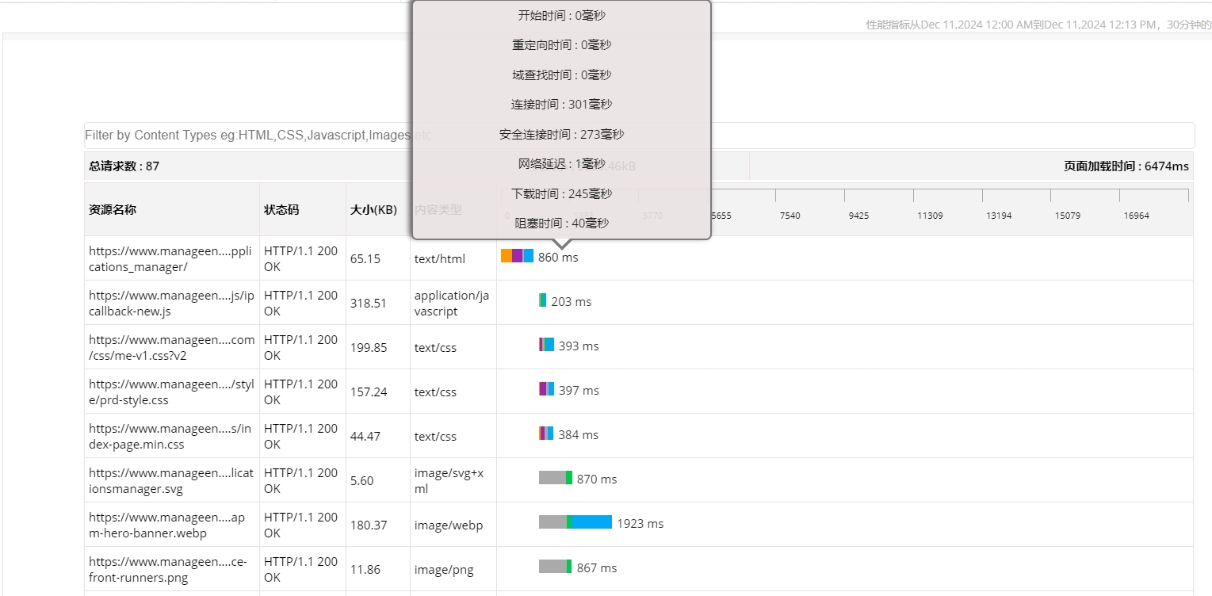Click the blue segment of the 860 ms bar
The width and height of the screenshot is (1212, 596).
pos(529,256)
